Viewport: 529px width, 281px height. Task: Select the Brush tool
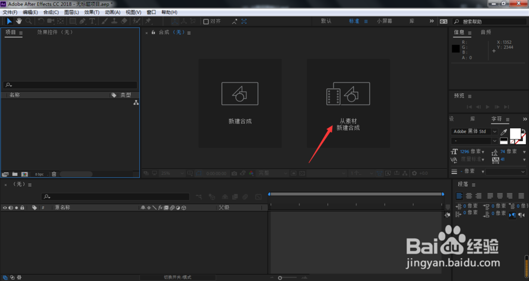coord(104,21)
